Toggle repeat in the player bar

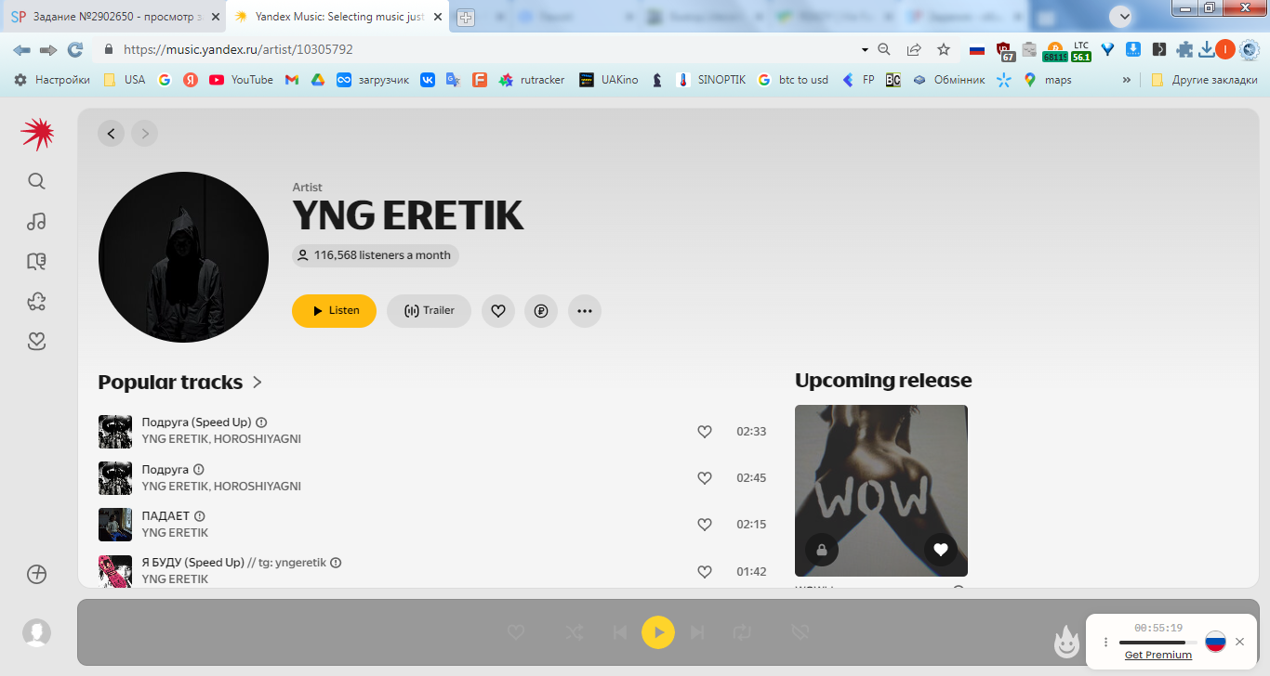tap(742, 632)
